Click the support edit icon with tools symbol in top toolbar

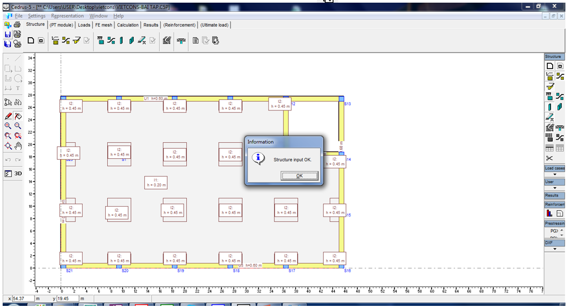pyautogui.click(x=142, y=40)
